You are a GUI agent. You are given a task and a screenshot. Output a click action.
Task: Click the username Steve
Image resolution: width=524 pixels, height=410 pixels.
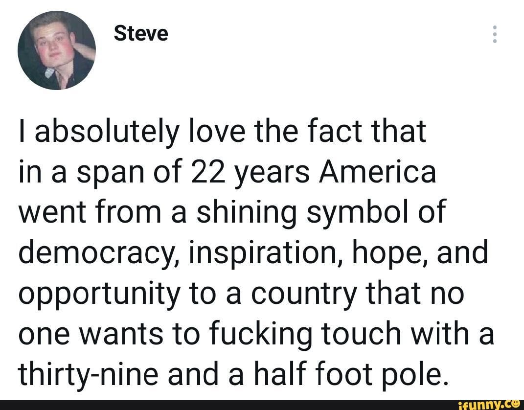pyautogui.click(x=141, y=33)
